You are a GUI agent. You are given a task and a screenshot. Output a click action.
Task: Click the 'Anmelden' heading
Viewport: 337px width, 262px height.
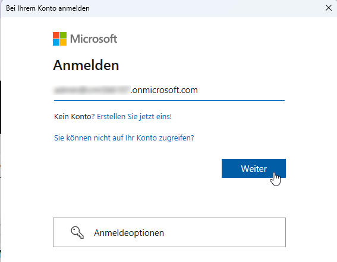point(86,65)
